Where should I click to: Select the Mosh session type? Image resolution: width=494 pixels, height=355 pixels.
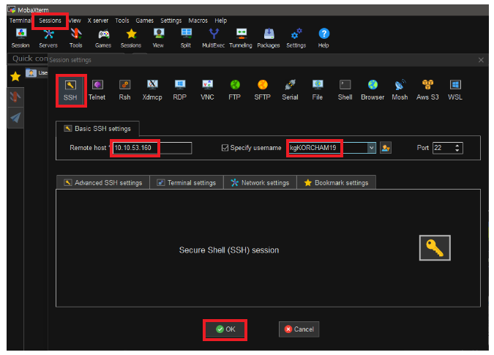[x=400, y=90]
